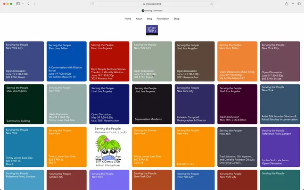
Task: Toggle the Safari sidebar button
Action: tap(18, 4)
